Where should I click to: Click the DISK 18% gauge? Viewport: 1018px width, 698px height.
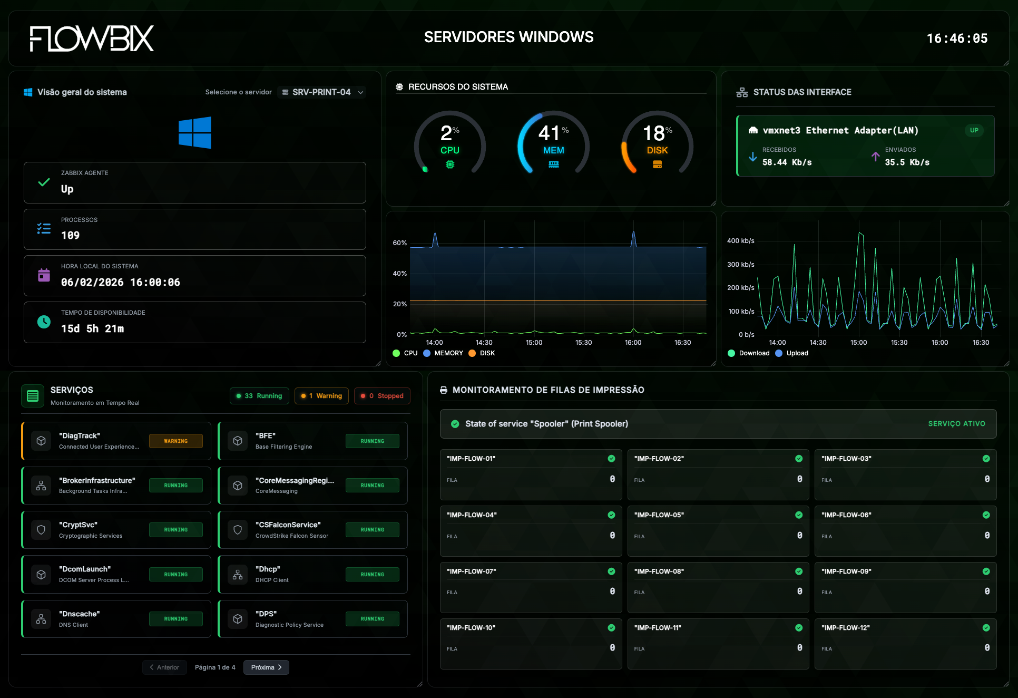[x=658, y=142]
